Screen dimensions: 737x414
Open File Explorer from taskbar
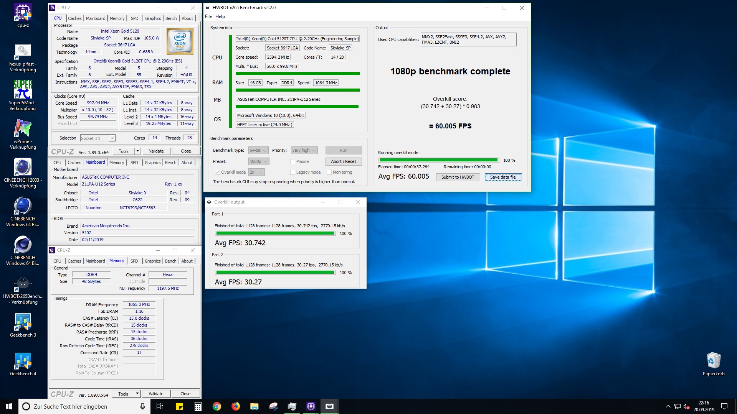(254, 406)
